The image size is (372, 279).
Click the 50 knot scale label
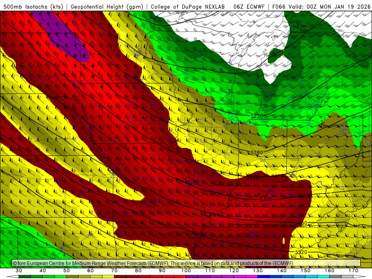(x=66, y=271)
